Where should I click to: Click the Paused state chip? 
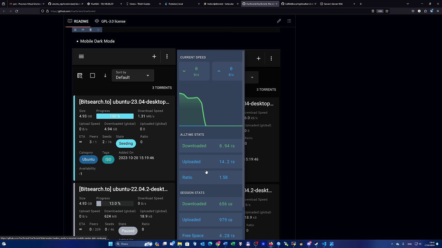[128, 231]
